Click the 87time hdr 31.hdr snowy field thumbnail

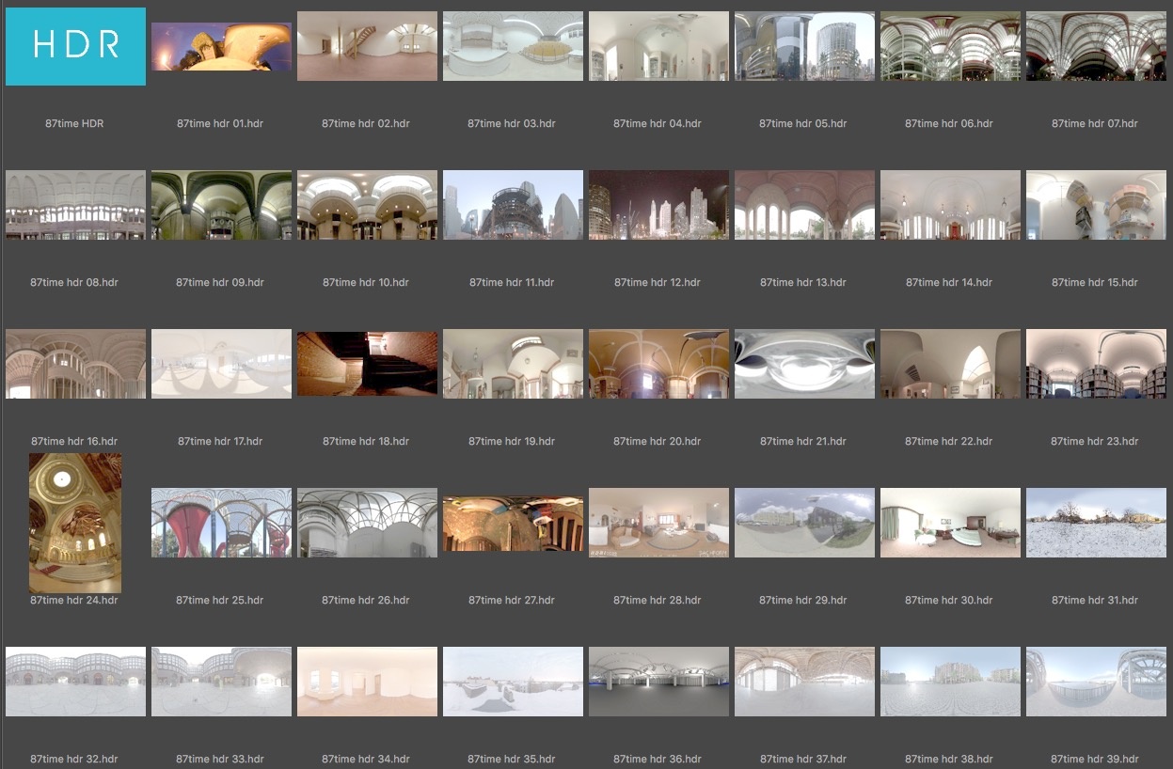[x=1096, y=523]
